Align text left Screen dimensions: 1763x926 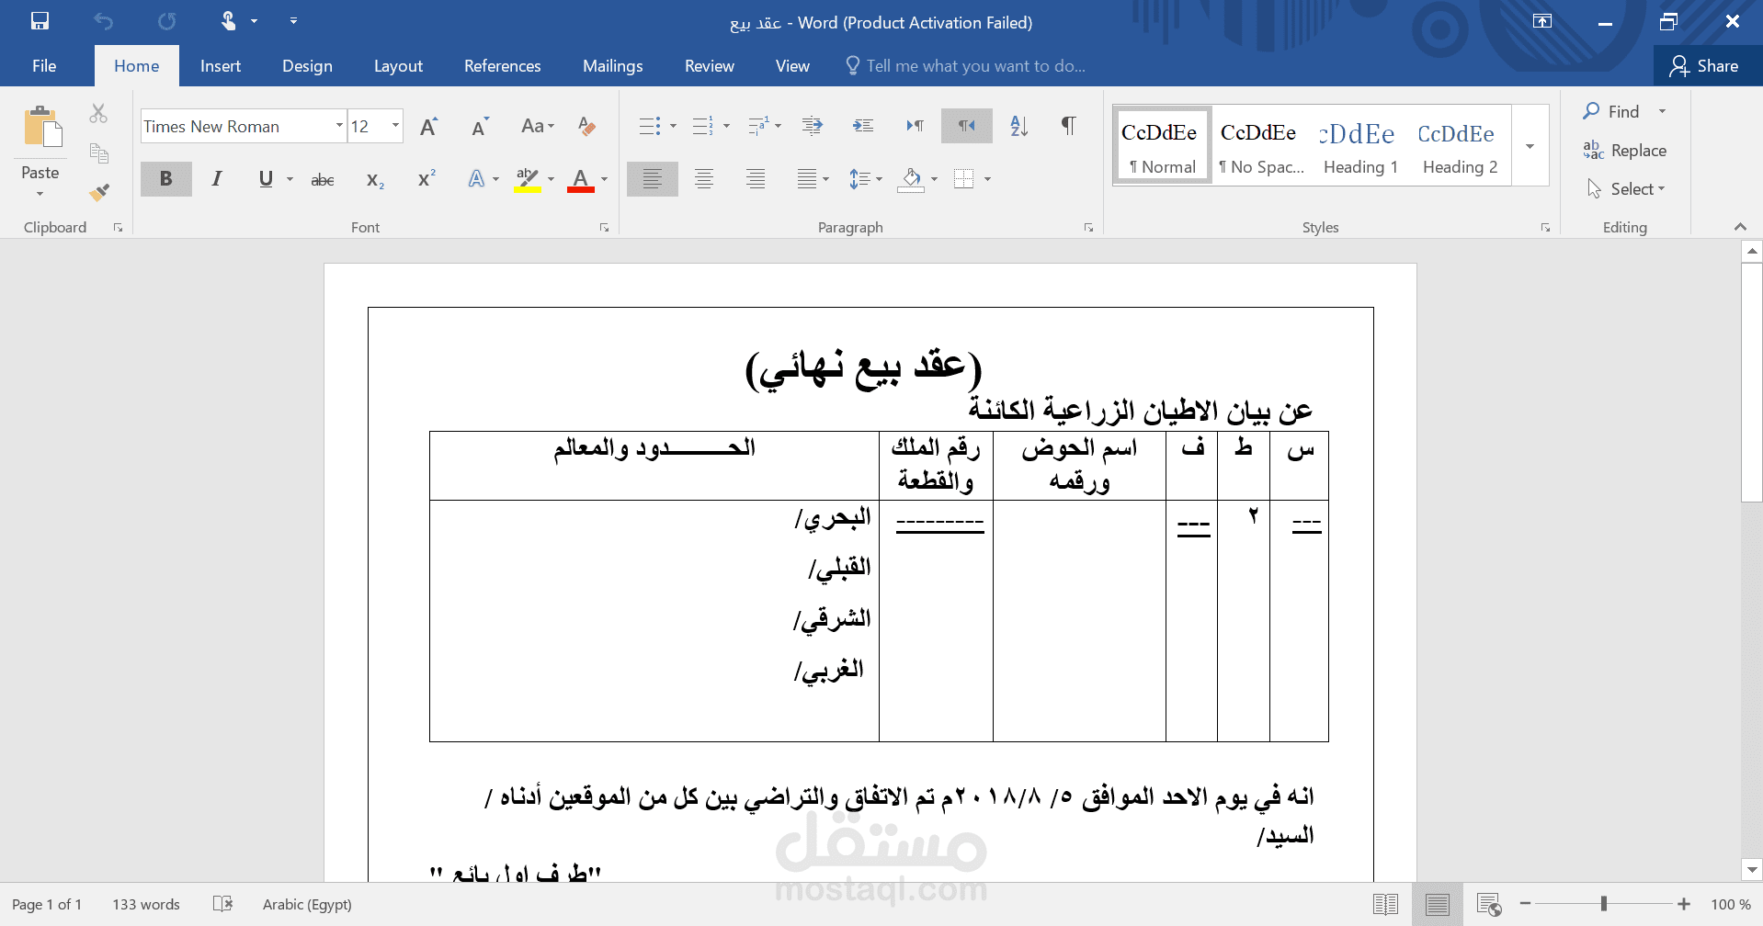tap(653, 179)
